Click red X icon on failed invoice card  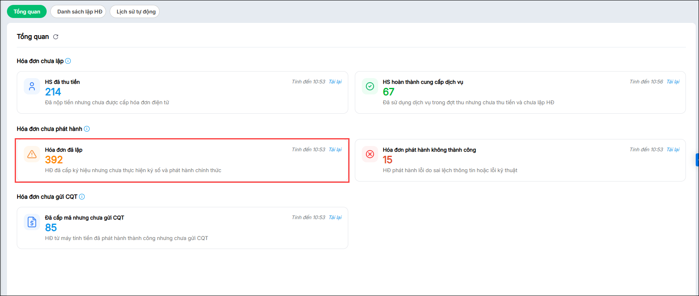(370, 154)
